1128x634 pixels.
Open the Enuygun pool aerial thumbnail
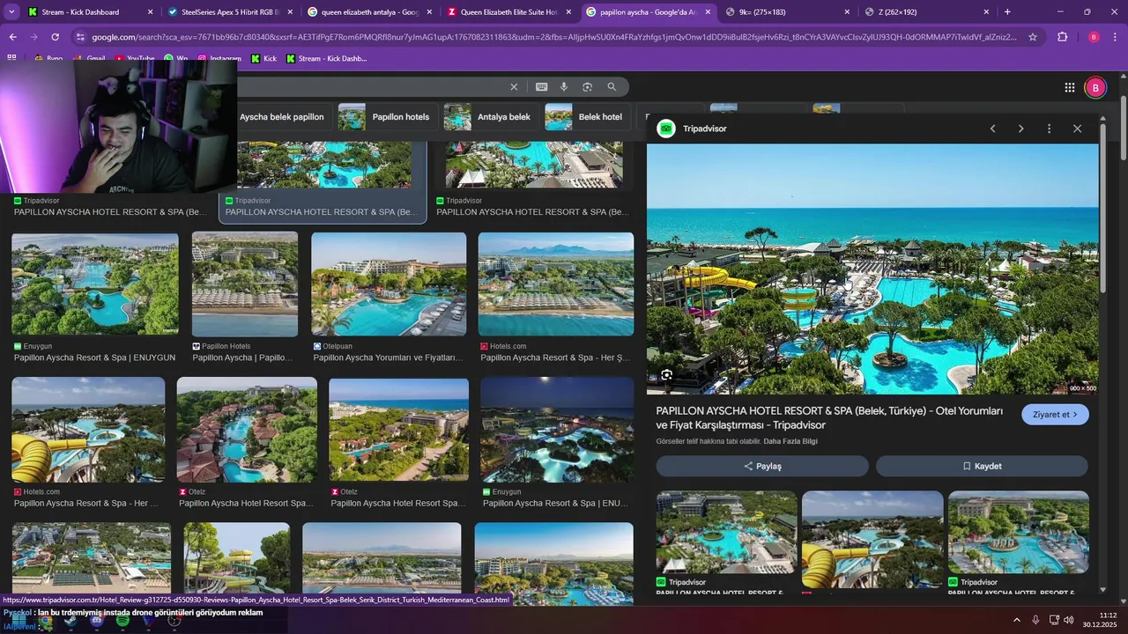95,284
